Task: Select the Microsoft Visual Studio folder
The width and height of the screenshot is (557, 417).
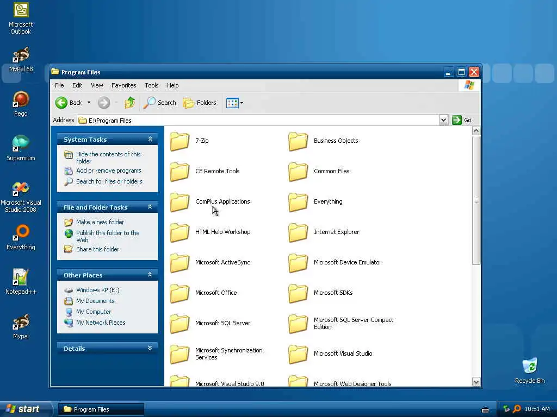Action: pyautogui.click(x=331, y=354)
